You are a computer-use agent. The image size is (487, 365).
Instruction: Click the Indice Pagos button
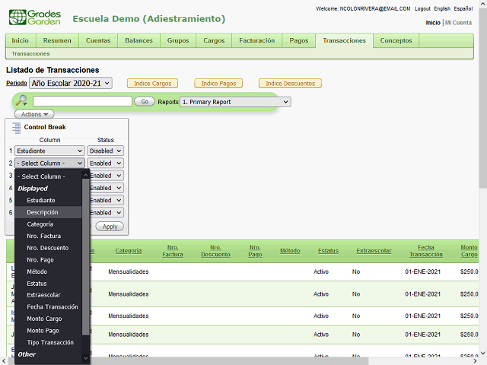218,84
